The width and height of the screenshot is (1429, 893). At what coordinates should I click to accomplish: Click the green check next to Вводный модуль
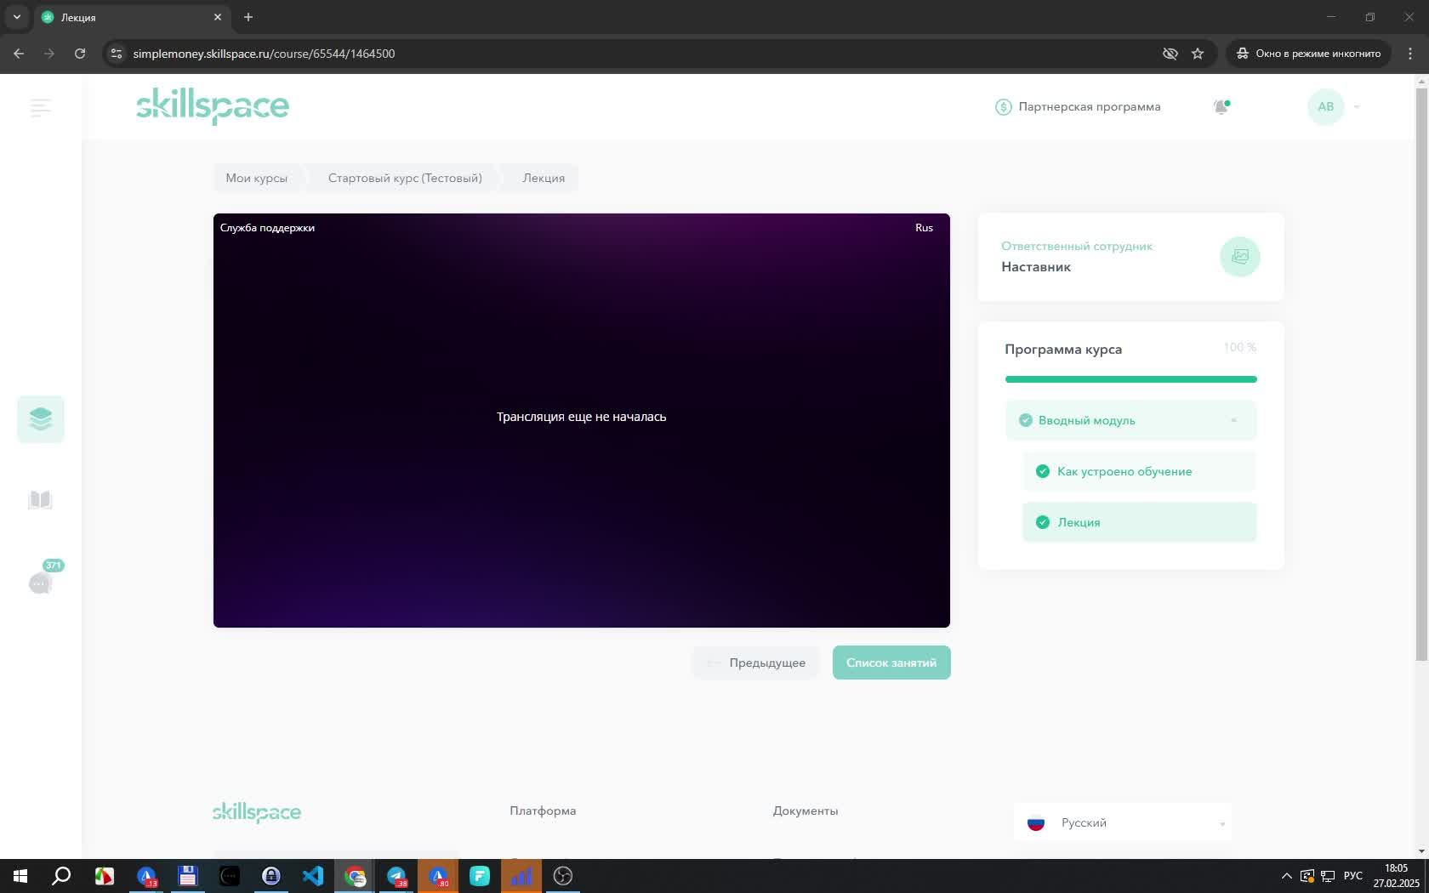1026,420
